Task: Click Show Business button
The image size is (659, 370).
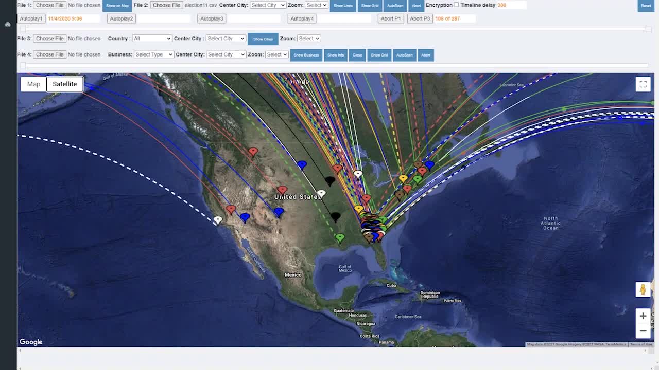Action: (x=306, y=55)
